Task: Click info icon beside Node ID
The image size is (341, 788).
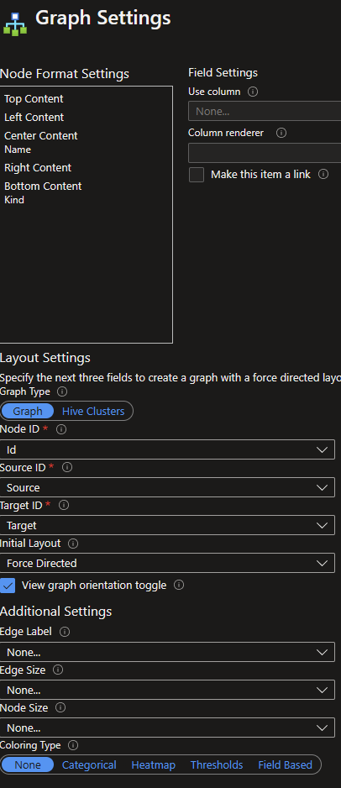Action: click(x=61, y=429)
